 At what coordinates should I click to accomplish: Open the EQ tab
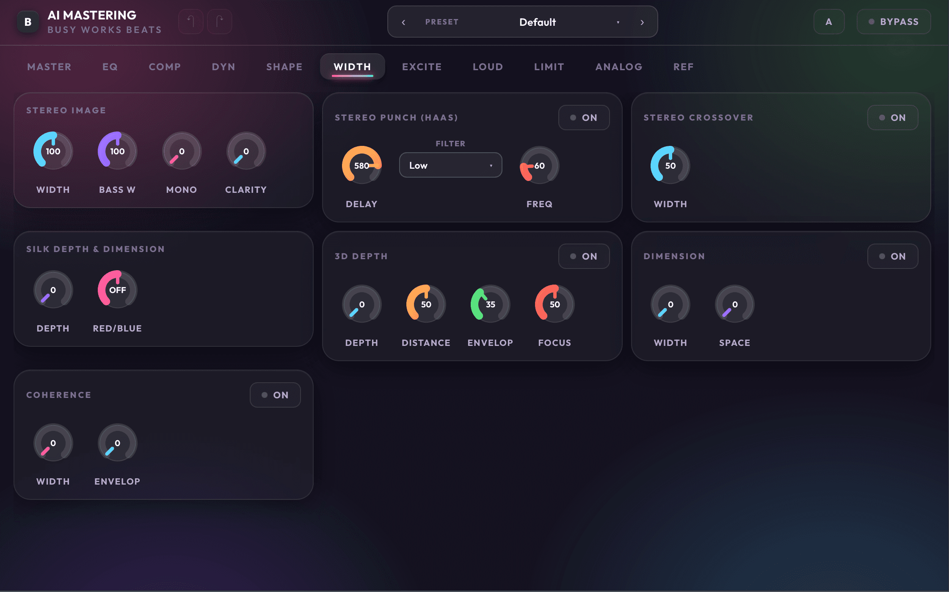point(110,67)
